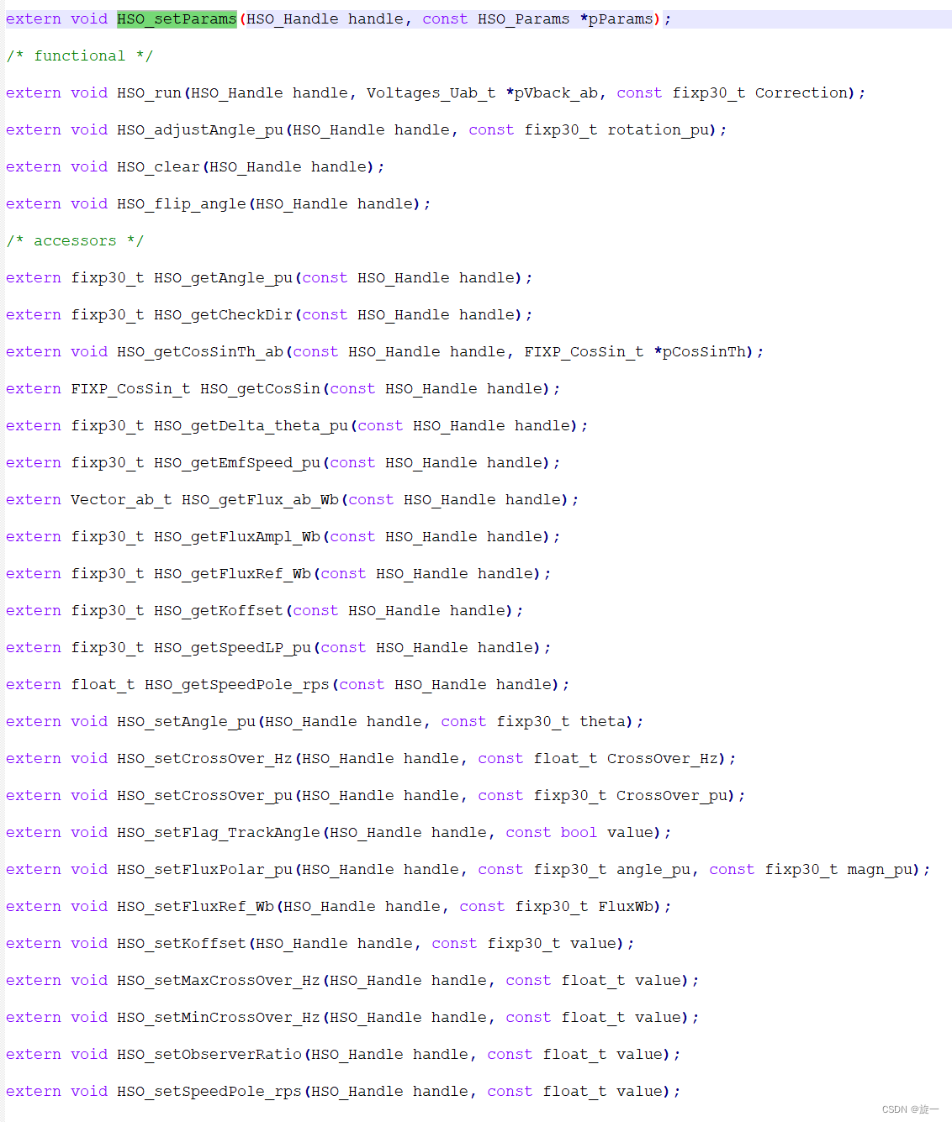Click HSO_flip_angle function name
Image resolution: width=952 pixels, height=1122 pixels.
[x=182, y=203]
